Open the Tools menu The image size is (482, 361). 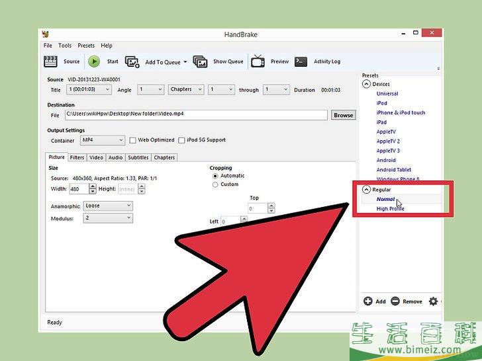[65, 46]
